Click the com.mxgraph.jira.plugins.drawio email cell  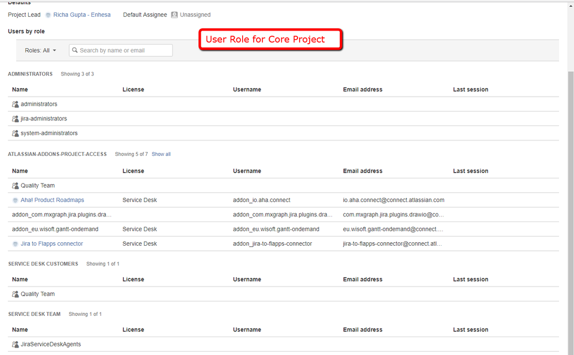click(393, 215)
